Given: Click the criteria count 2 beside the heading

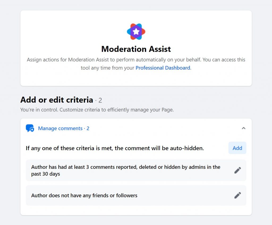Looking at the screenshot, I should click(100, 100).
